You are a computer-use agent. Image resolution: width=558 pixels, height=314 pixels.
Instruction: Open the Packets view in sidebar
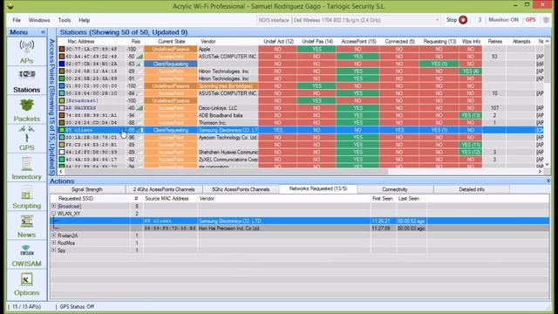(x=27, y=110)
